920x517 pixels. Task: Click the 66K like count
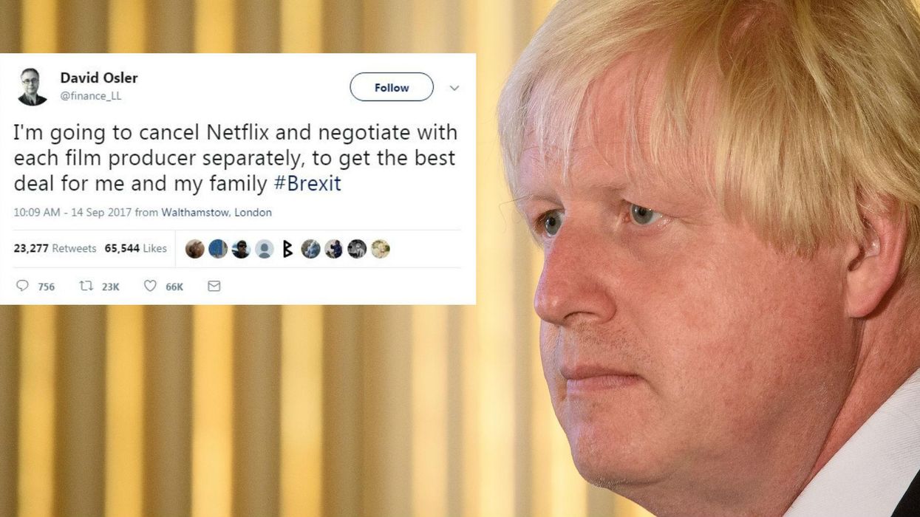coord(174,287)
